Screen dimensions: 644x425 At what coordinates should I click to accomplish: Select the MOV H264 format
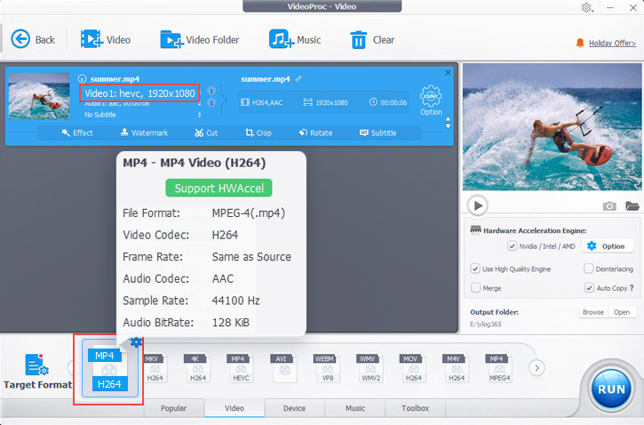click(x=413, y=367)
